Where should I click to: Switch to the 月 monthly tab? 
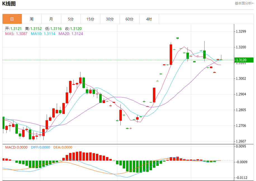(51, 19)
